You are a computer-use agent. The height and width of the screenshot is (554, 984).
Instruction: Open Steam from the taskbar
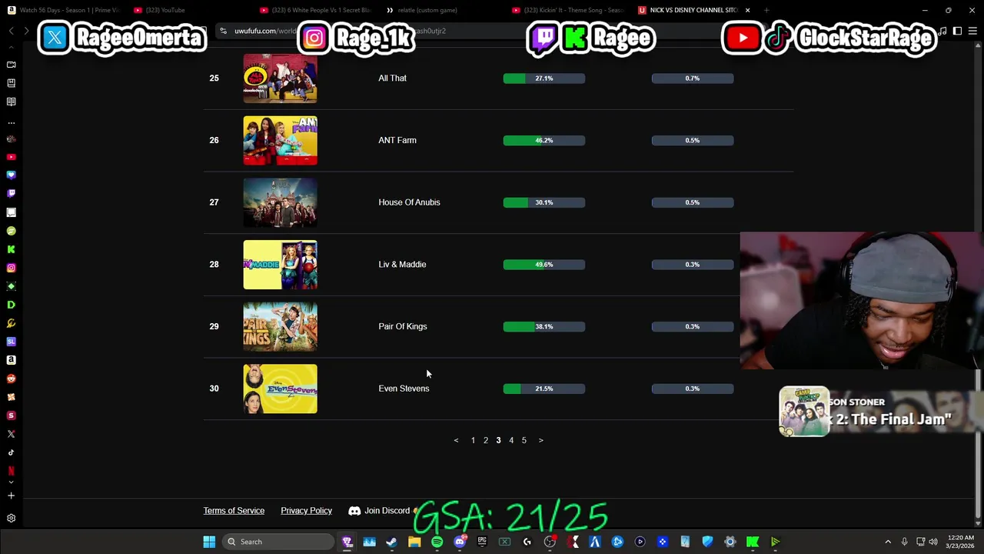click(392, 542)
